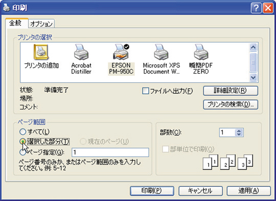Select the EPSON PM-950C printer icon
This screenshot has height=201, width=276.
121,59
